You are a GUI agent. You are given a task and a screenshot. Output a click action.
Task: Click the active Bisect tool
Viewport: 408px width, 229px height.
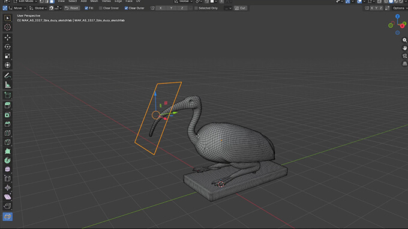[8, 216]
